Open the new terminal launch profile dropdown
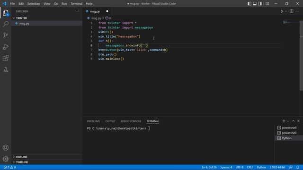 [x=288, y=121]
